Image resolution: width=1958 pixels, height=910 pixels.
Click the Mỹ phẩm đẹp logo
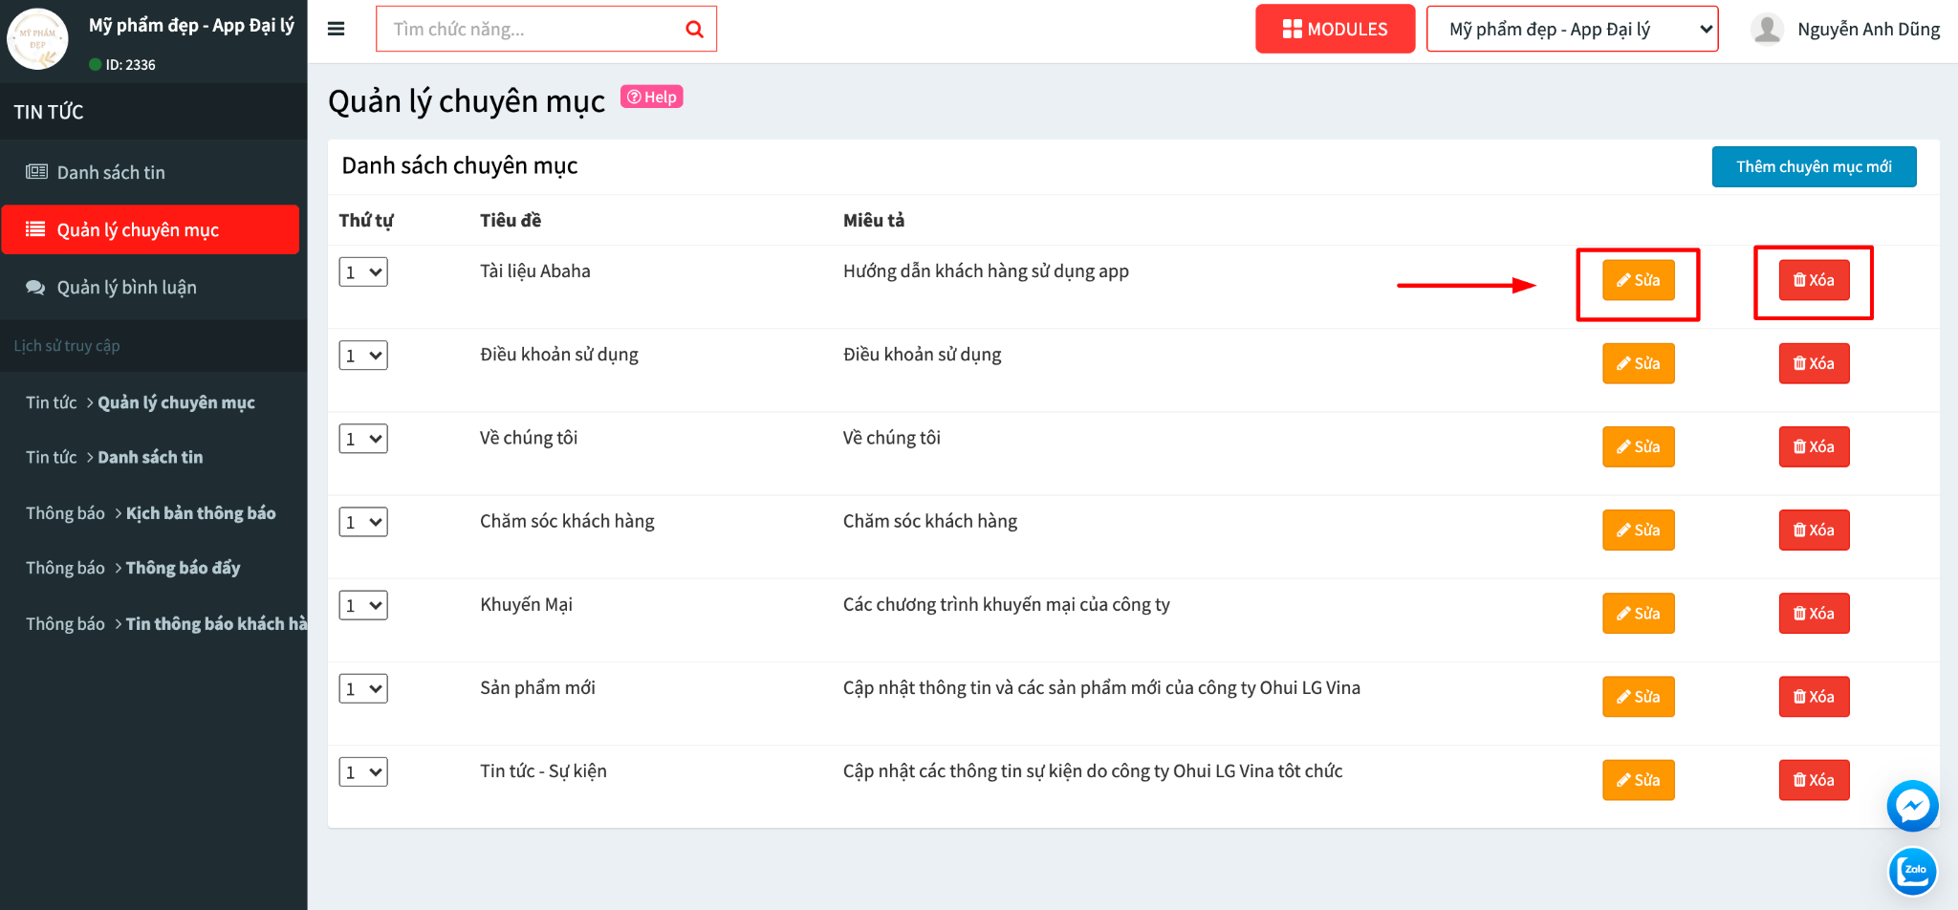pos(38,39)
